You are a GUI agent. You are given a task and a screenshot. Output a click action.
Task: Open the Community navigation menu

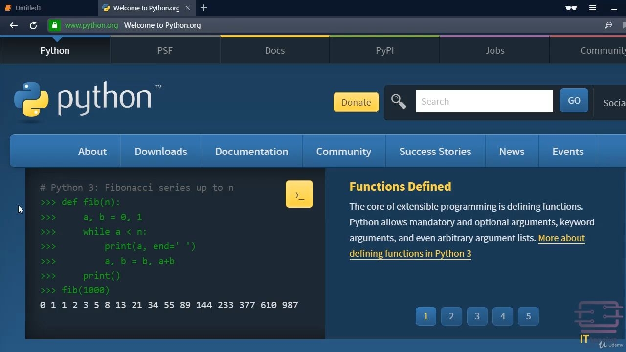344,152
